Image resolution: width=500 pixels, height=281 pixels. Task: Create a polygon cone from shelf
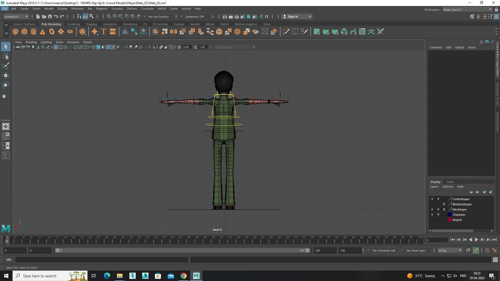pos(43,32)
